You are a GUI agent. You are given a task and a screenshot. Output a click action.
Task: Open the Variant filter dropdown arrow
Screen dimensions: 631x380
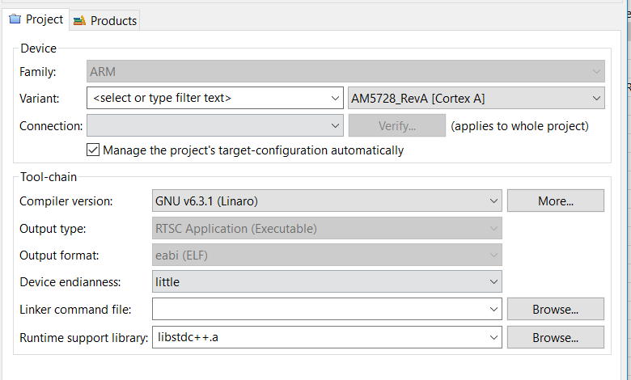tap(336, 99)
